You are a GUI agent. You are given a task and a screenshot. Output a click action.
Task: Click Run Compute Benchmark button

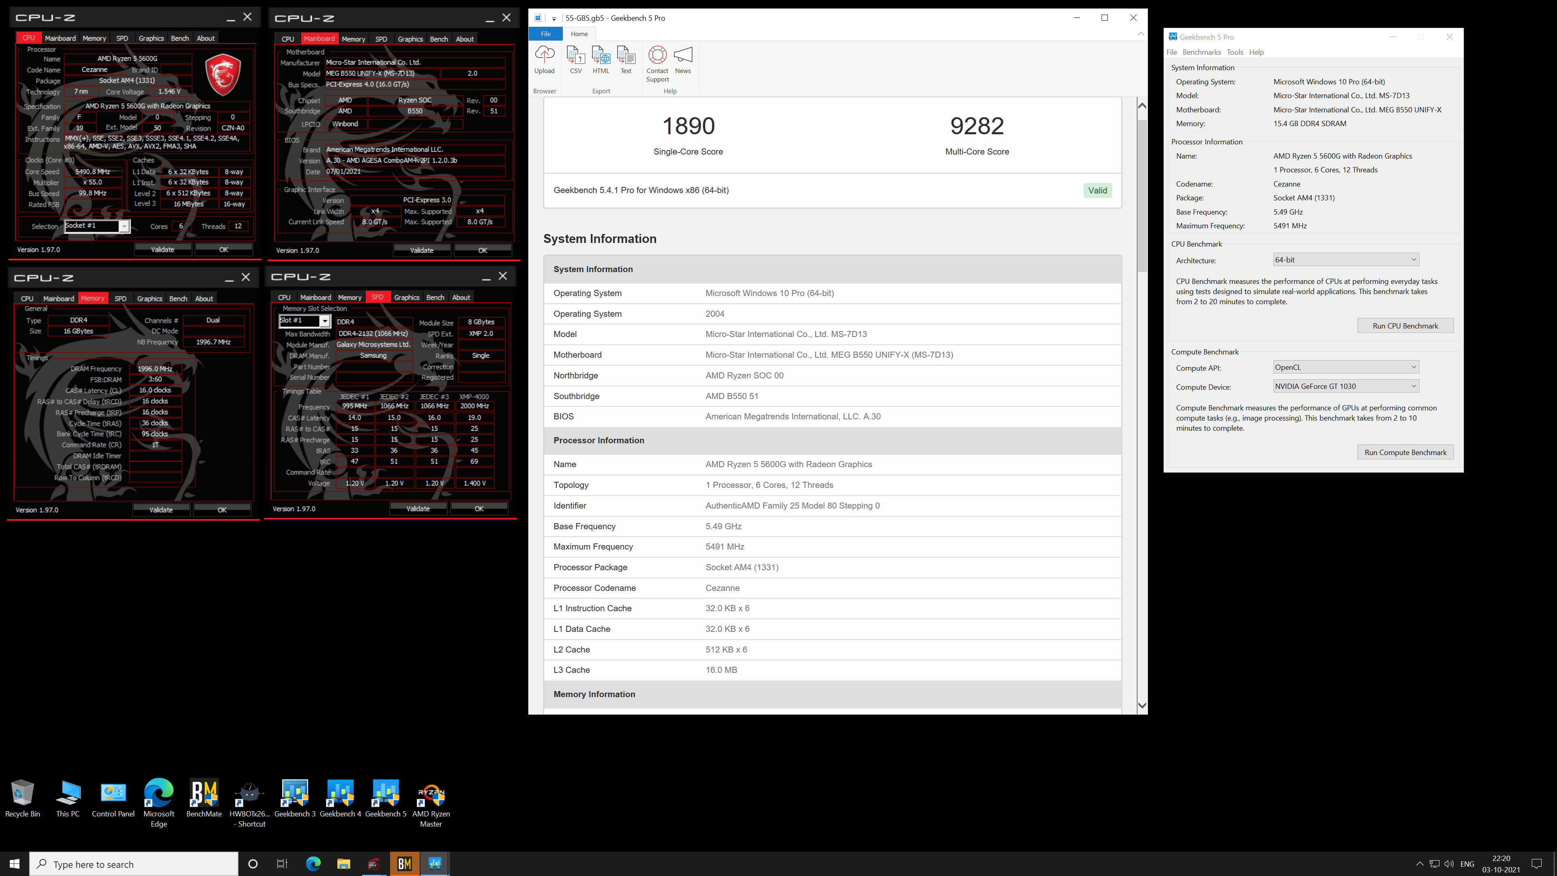click(x=1405, y=452)
